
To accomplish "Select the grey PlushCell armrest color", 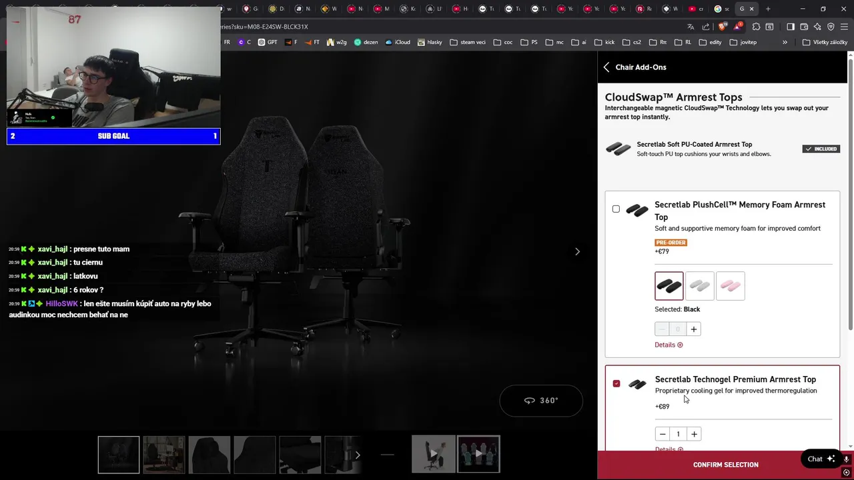I will pos(700,286).
